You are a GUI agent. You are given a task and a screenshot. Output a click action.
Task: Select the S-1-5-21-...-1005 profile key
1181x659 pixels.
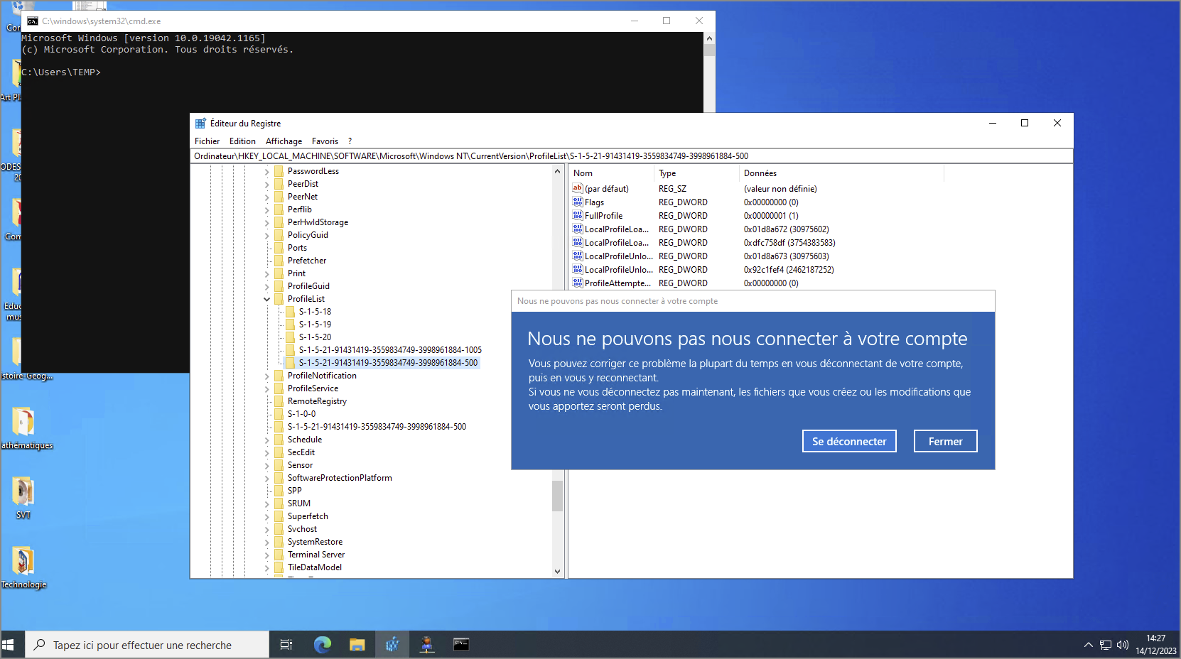coord(390,350)
